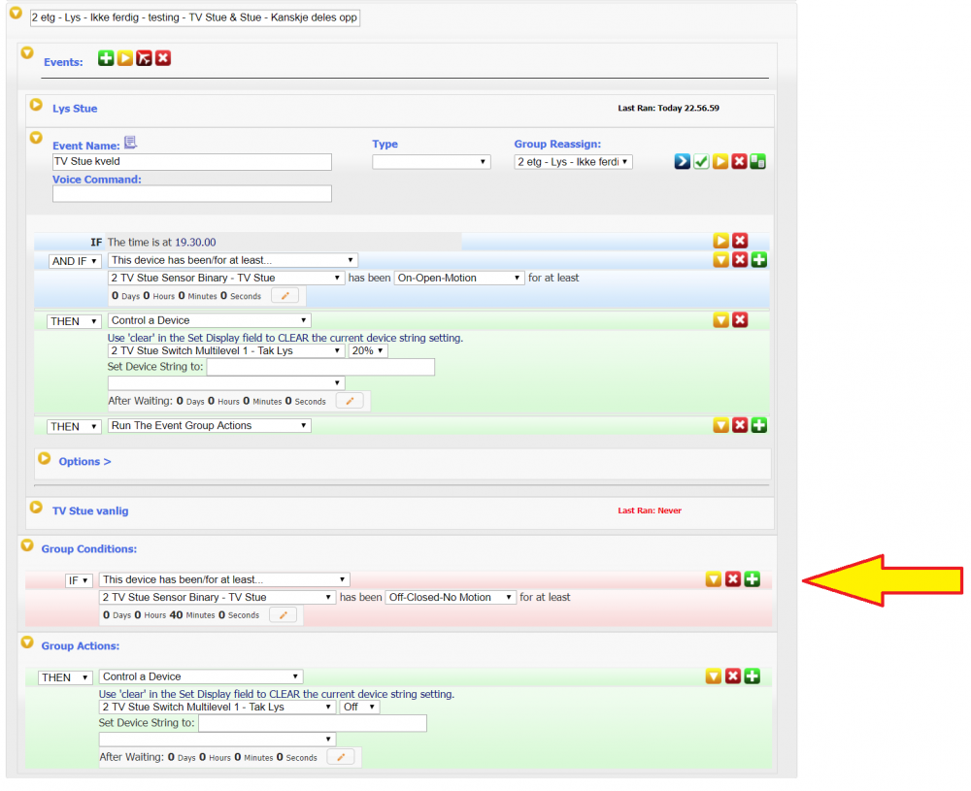Expand the TV Stue vanlig event
This screenshot has height=791, width=971.
click(x=36, y=508)
